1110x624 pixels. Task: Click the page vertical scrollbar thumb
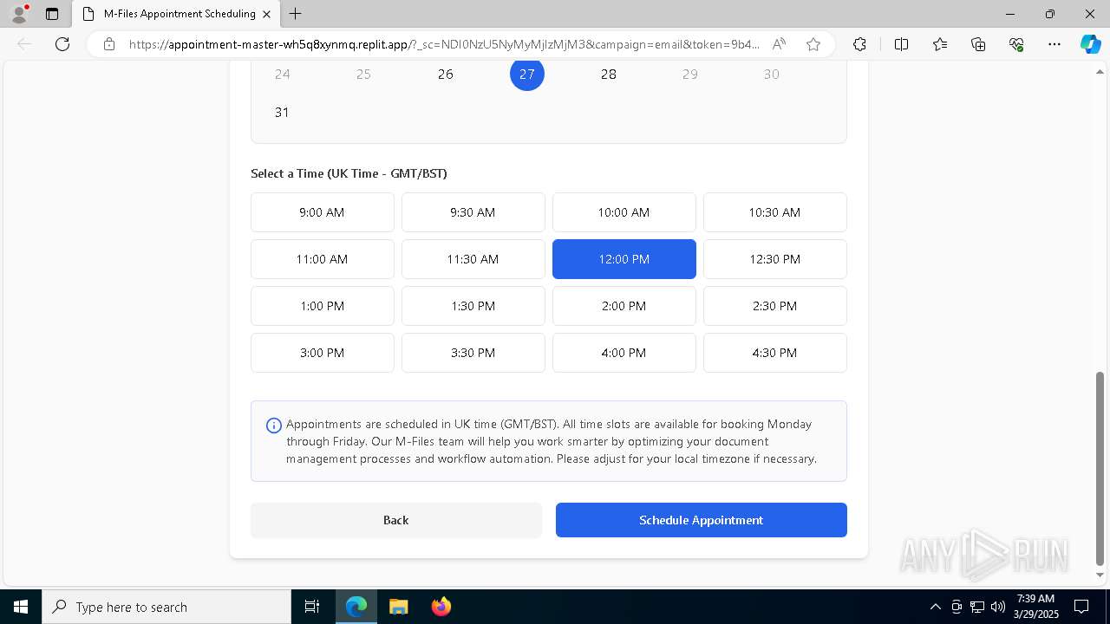(x=1100, y=468)
